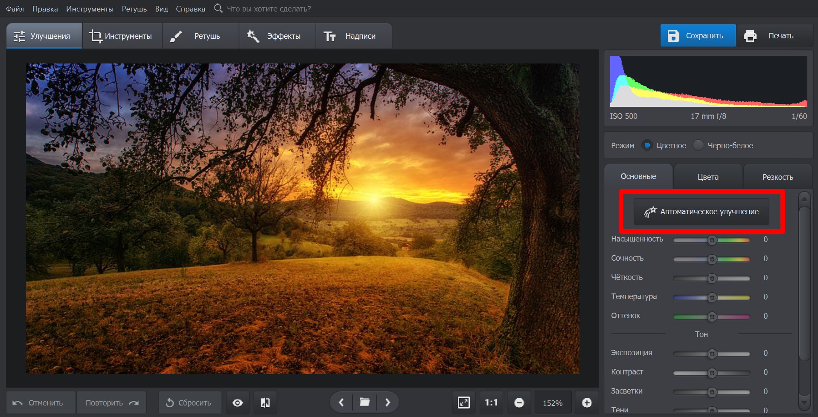Click the Тон section heading

pyautogui.click(x=701, y=334)
